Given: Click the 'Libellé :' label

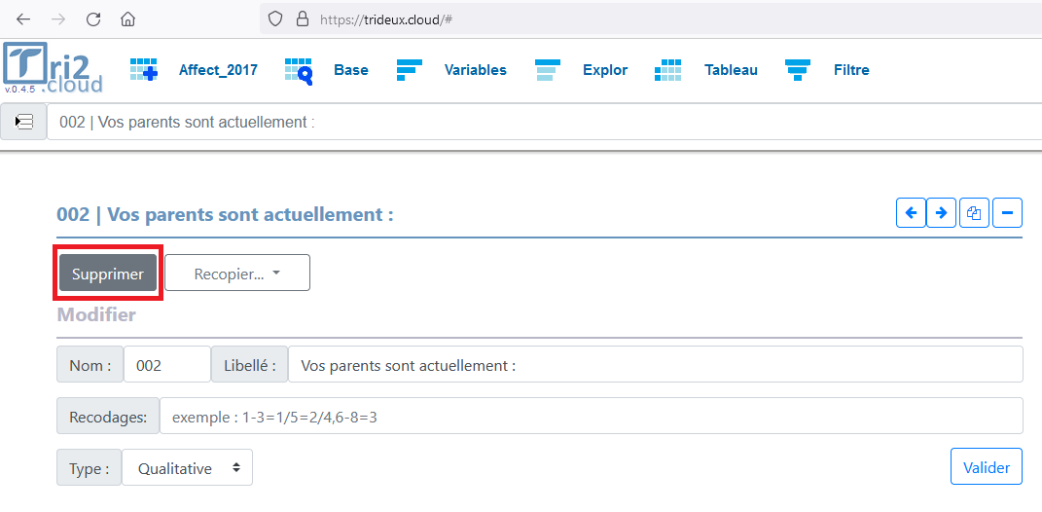Looking at the screenshot, I should (250, 364).
